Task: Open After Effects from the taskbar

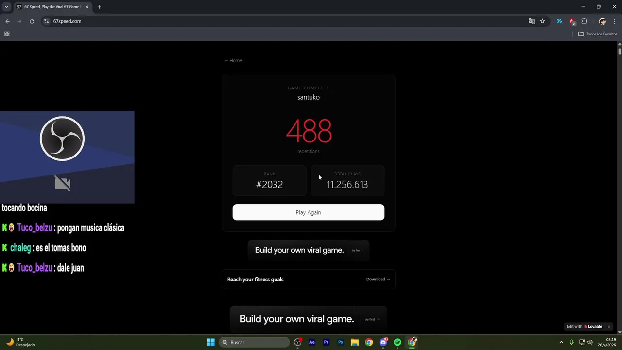Action: tap(312, 342)
